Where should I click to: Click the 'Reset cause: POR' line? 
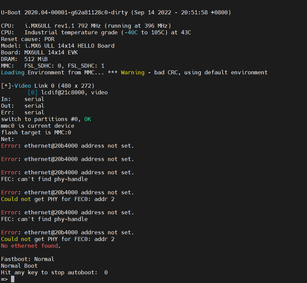(x=28, y=39)
